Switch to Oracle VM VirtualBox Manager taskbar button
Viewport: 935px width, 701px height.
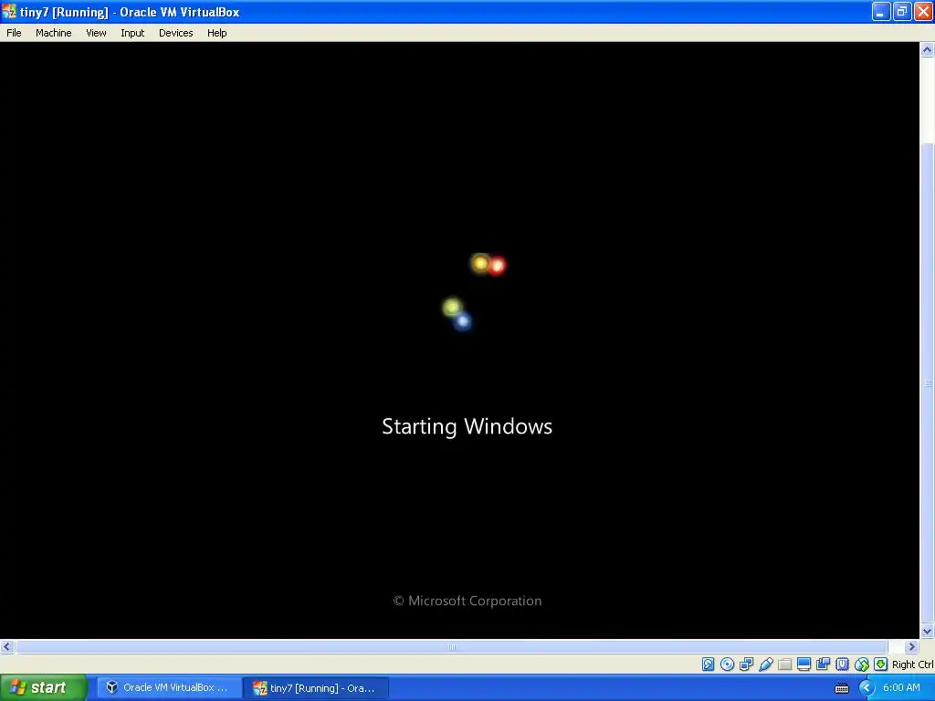click(x=169, y=687)
